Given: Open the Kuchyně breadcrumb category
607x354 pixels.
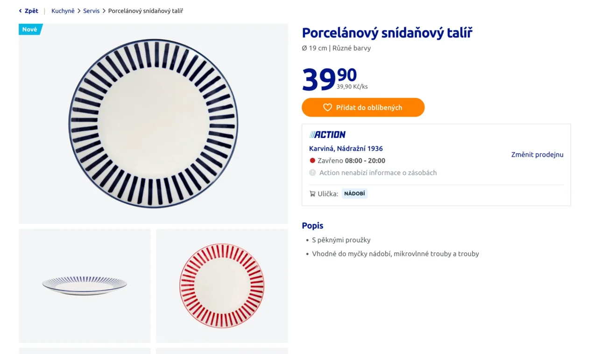Looking at the screenshot, I should tap(63, 10).
